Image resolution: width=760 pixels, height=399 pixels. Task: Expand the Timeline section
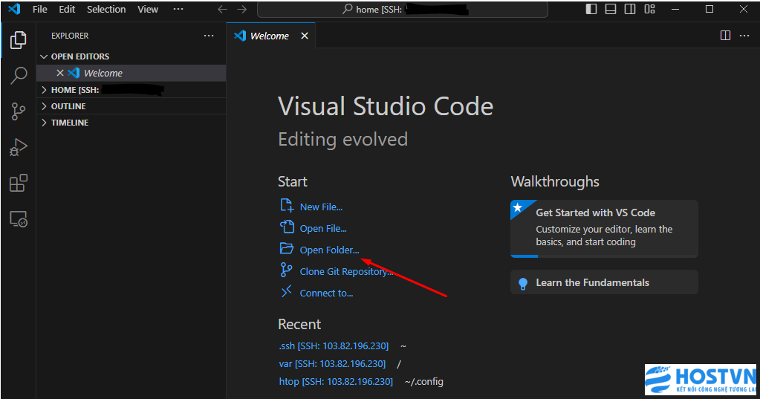131,123
